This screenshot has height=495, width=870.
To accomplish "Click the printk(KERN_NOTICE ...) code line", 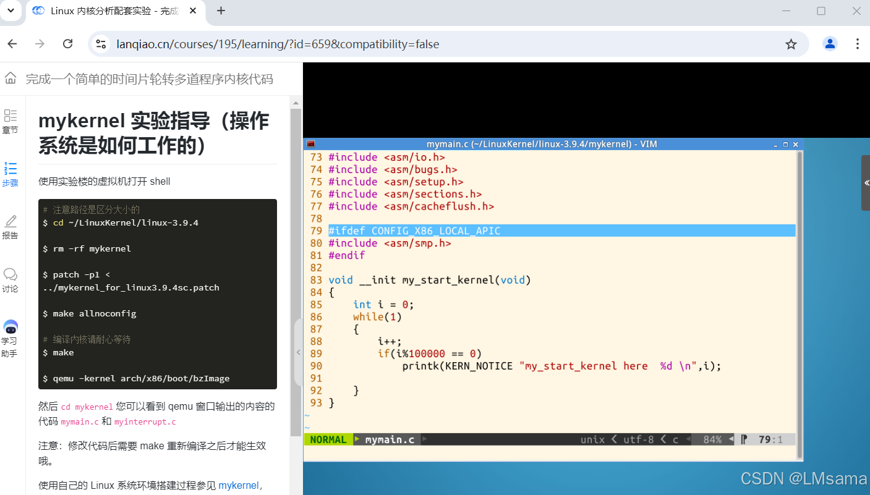I will tap(561, 366).
